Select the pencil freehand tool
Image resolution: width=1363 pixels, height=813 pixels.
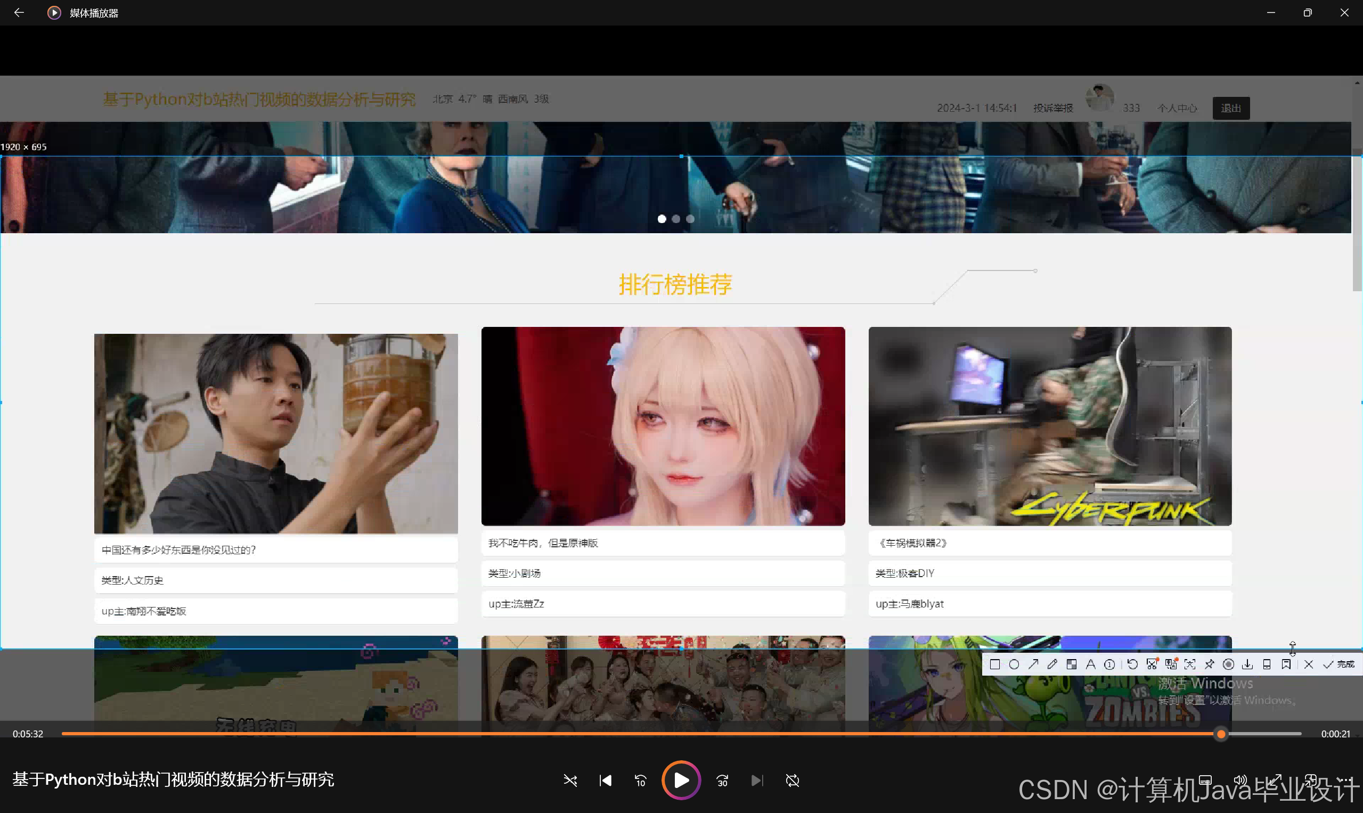[1052, 664]
